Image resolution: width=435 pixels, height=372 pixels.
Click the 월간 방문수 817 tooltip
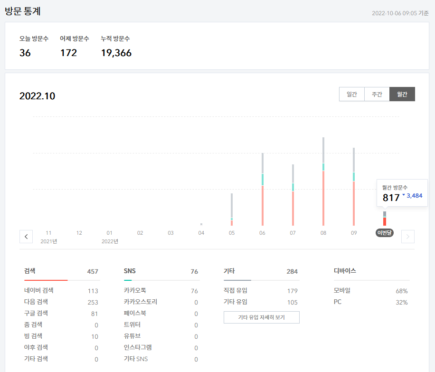pos(402,193)
